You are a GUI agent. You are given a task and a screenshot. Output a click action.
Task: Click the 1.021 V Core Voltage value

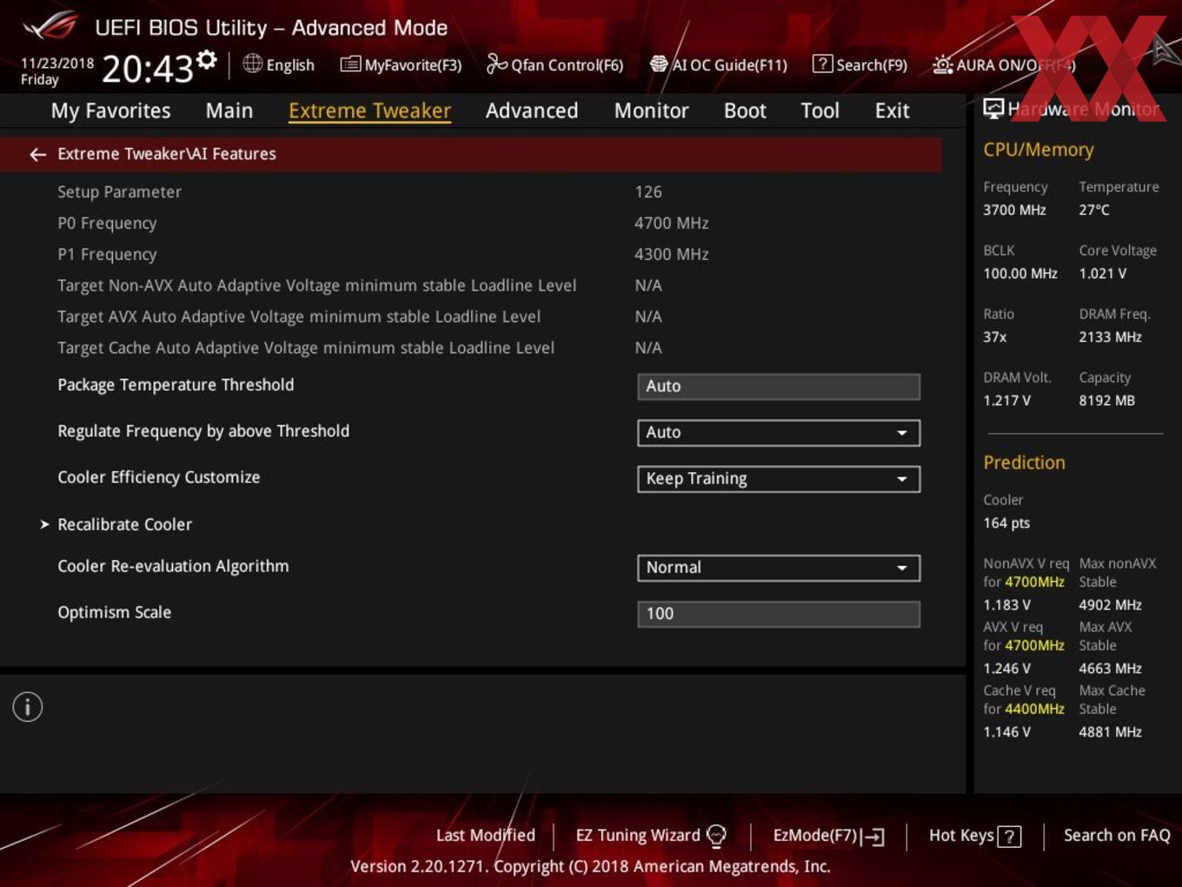1102,273
